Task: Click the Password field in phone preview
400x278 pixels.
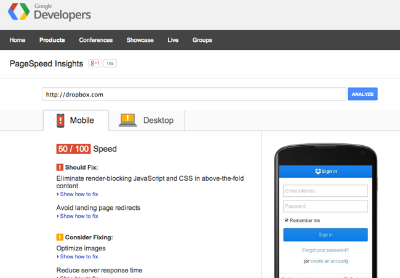Action: click(326, 206)
